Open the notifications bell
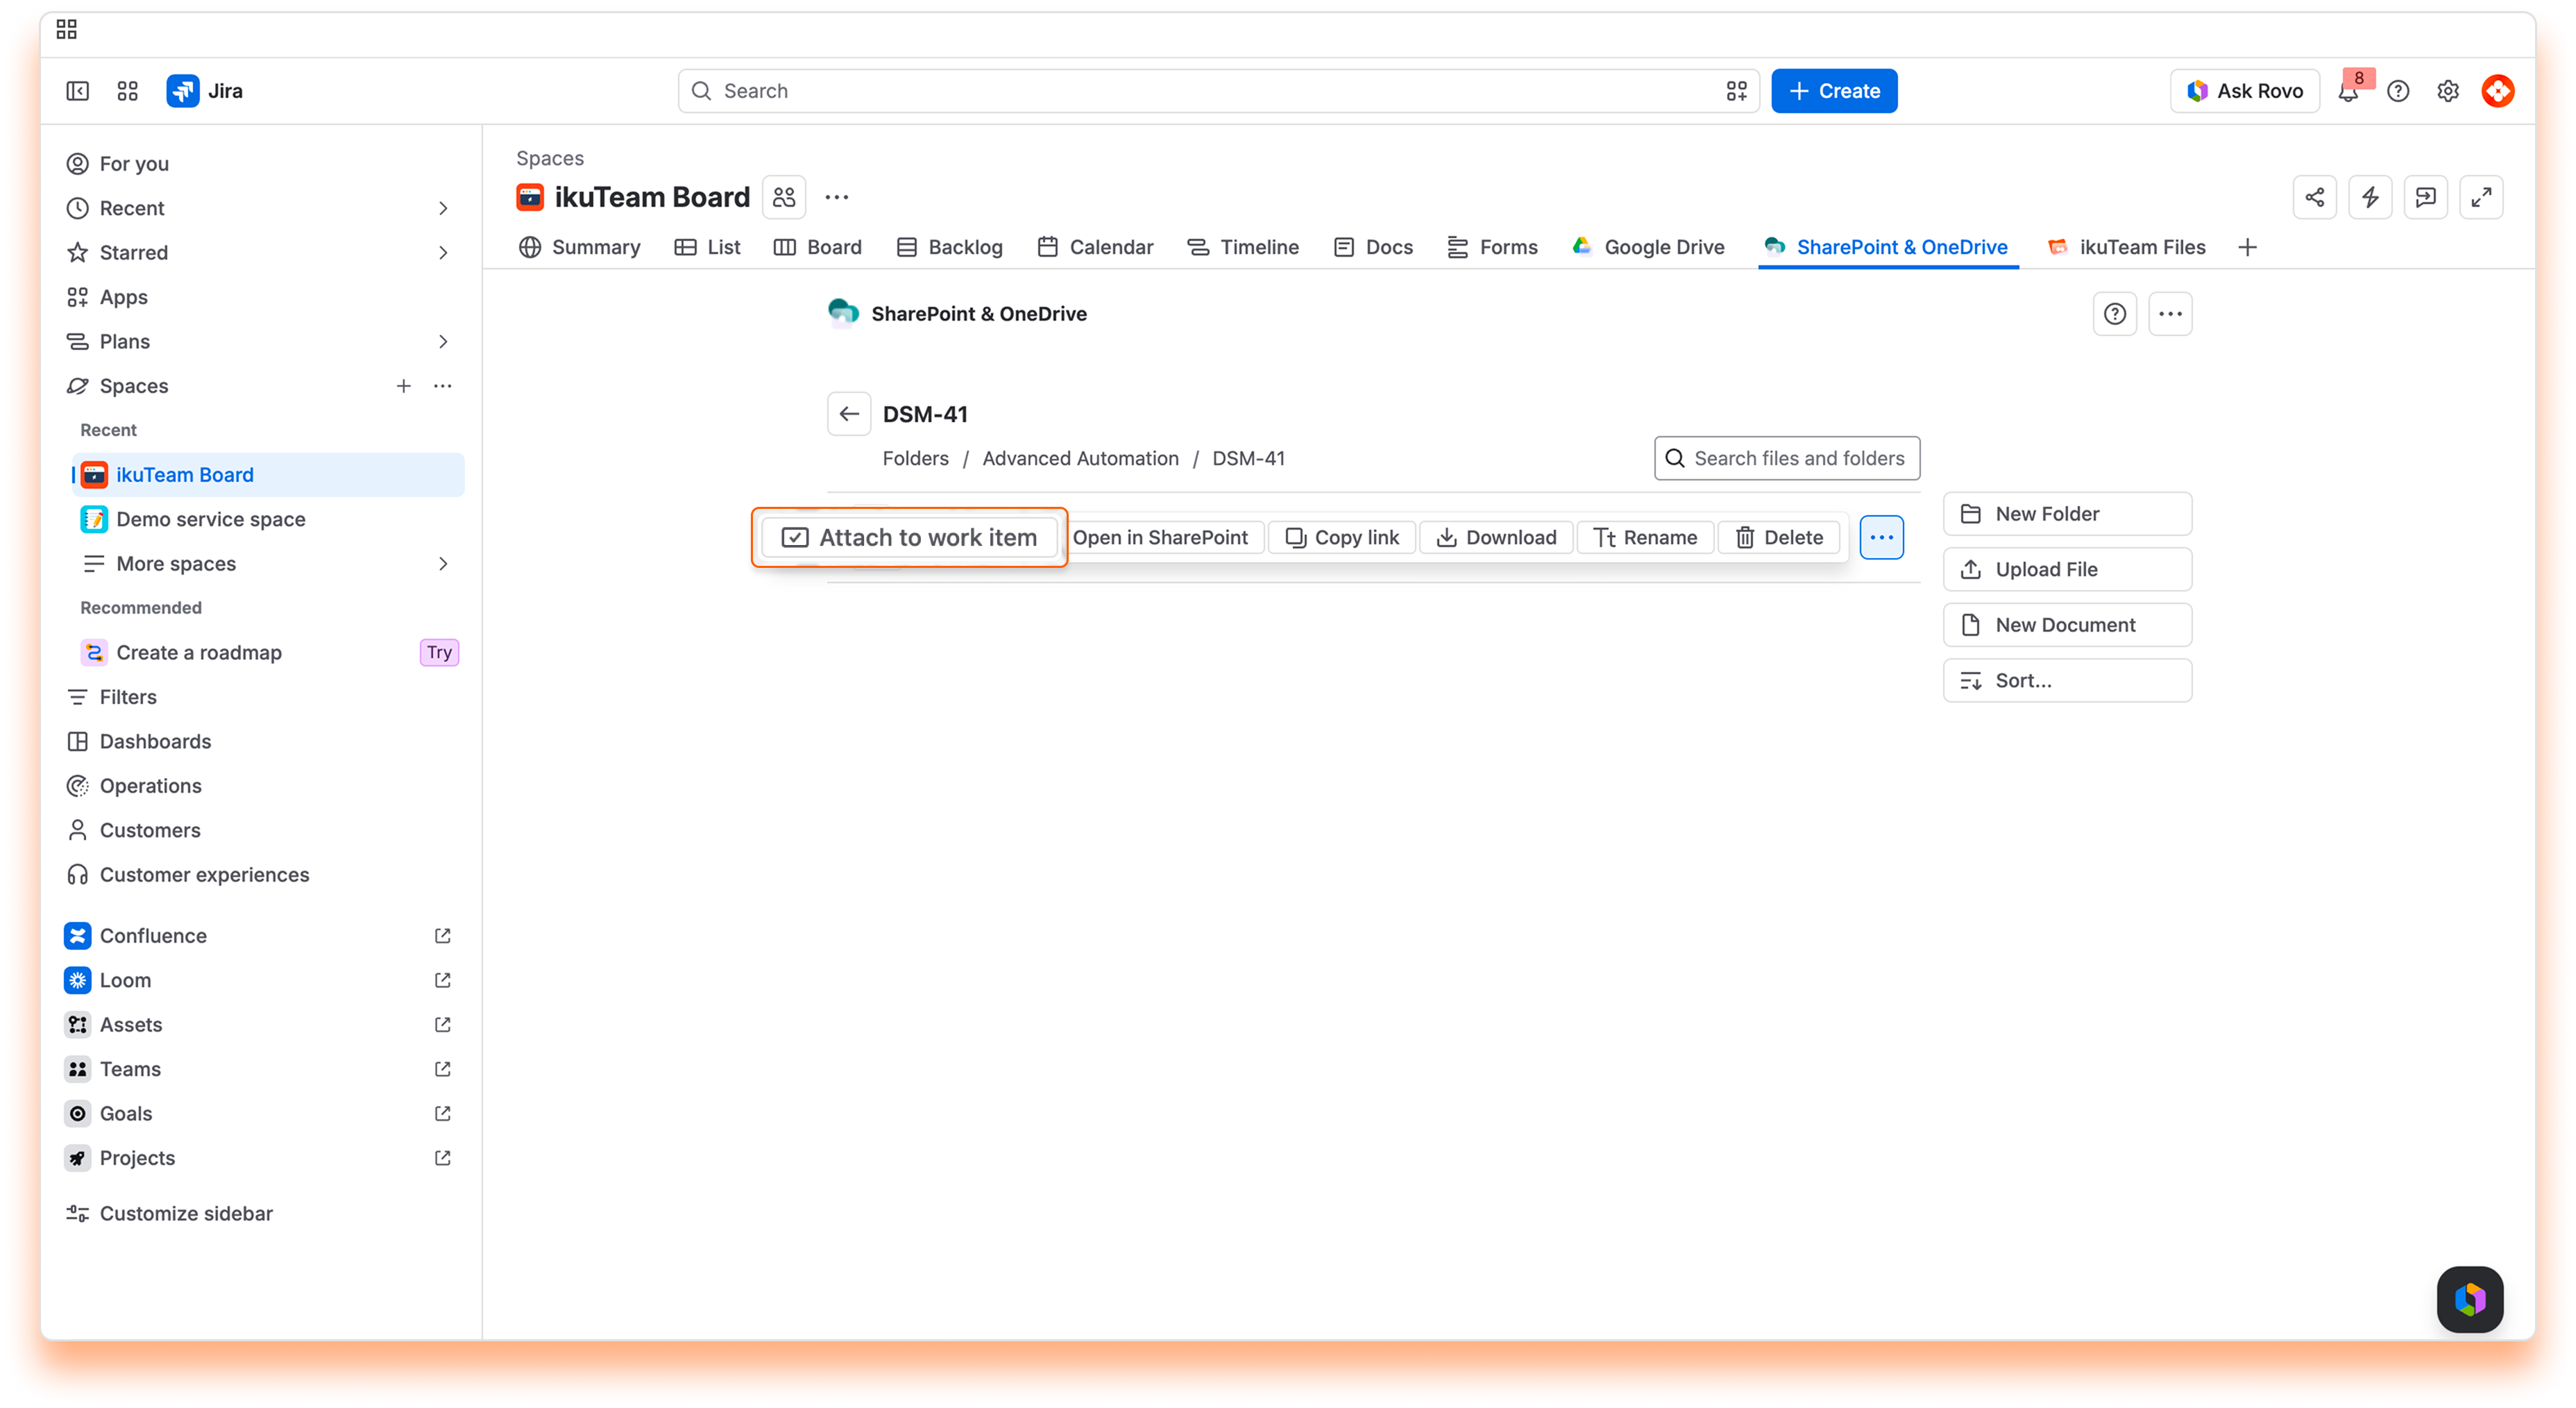This screenshot has width=2576, height=1408. point(2348,91)
